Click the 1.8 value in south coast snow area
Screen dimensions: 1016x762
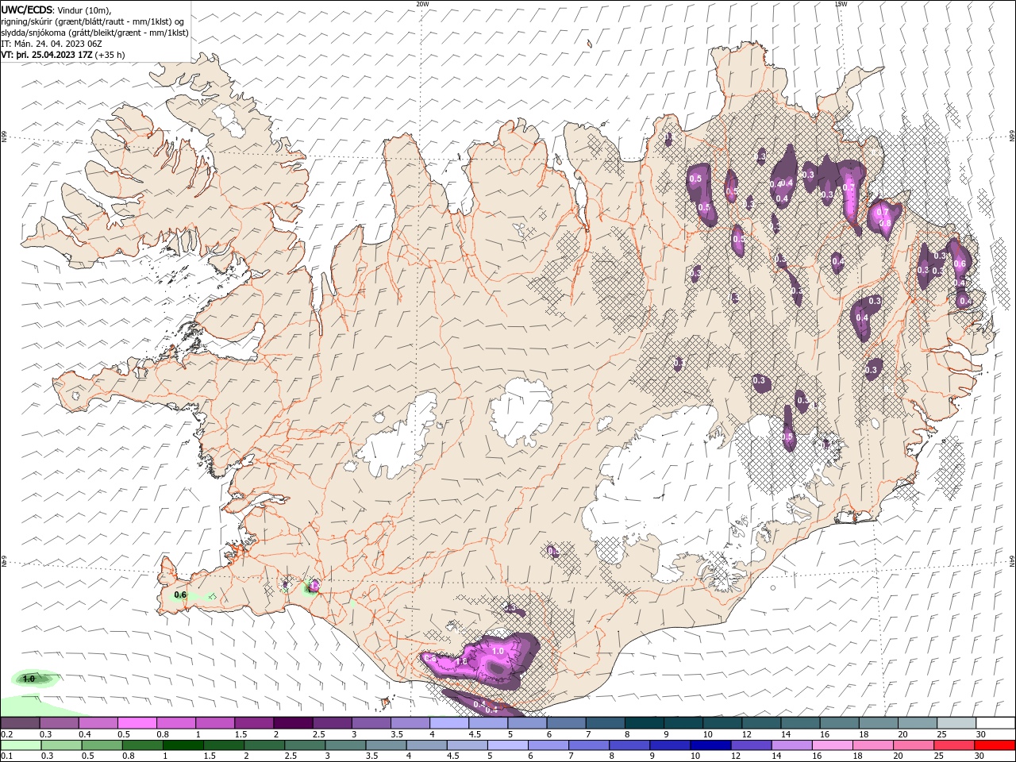pyautogui.click(x=461, y=661)
